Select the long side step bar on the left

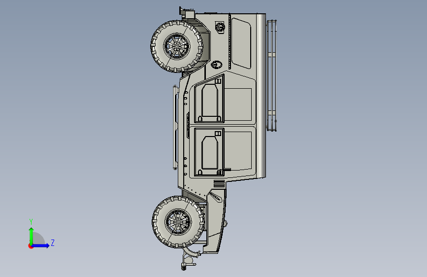coord(175,127)
